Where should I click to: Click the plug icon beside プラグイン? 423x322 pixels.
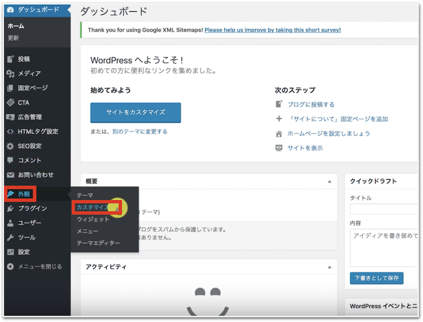pos(10,208)
